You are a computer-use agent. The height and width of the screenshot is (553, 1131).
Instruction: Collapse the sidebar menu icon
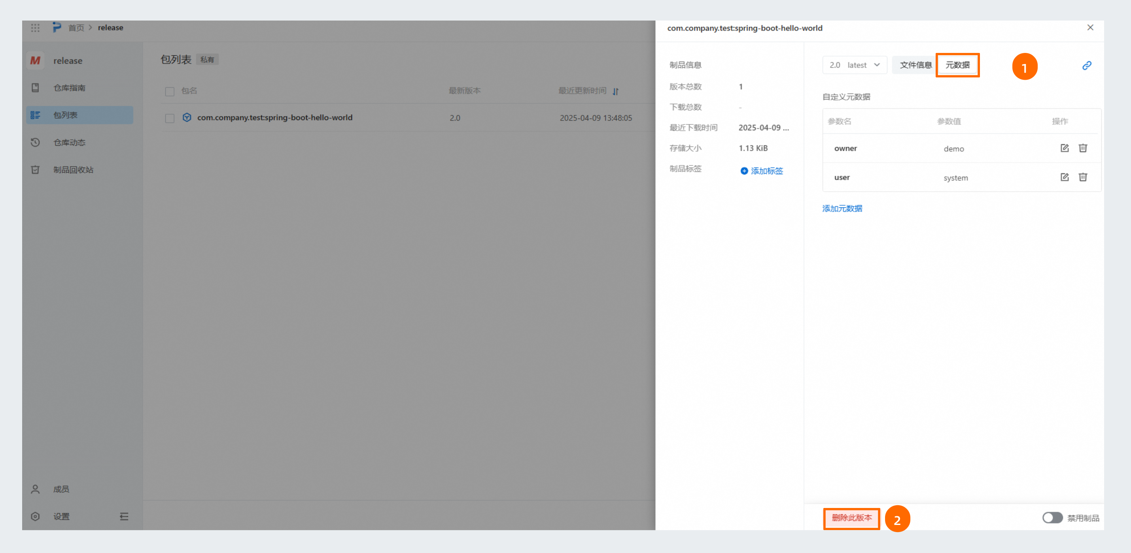pos(124,516)
